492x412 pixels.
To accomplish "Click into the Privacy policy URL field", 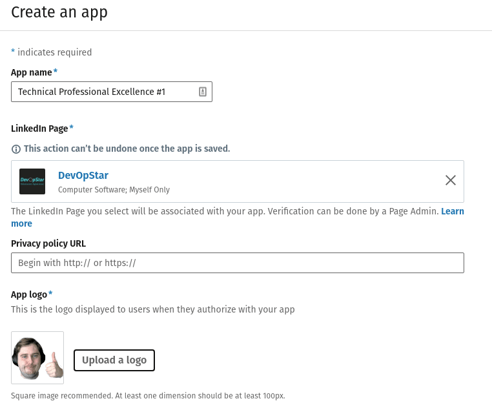I will click(237, 263).
